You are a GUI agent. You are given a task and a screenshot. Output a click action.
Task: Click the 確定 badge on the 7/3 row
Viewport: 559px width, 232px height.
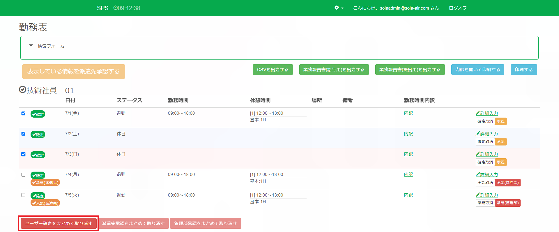pos(38,155)
